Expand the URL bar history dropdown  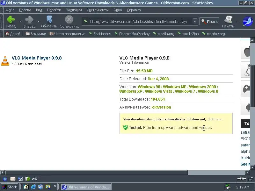point(195,21)
